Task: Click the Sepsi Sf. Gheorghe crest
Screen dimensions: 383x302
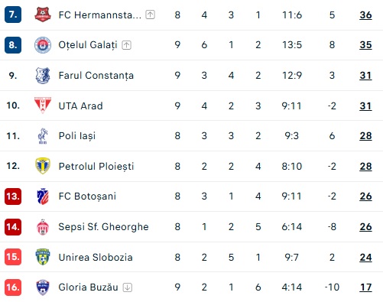Action: click(x=43, y=227)
